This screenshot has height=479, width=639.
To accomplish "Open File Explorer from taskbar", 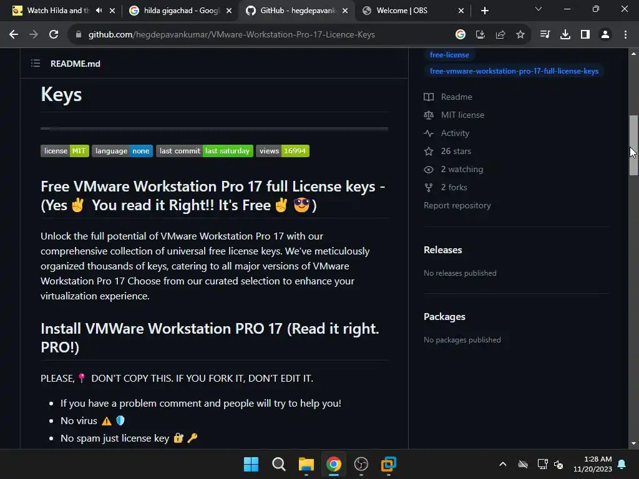I will (306, 464).
